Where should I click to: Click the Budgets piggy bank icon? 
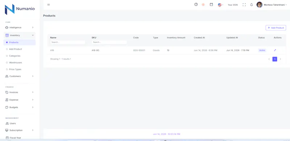point(7,107)
